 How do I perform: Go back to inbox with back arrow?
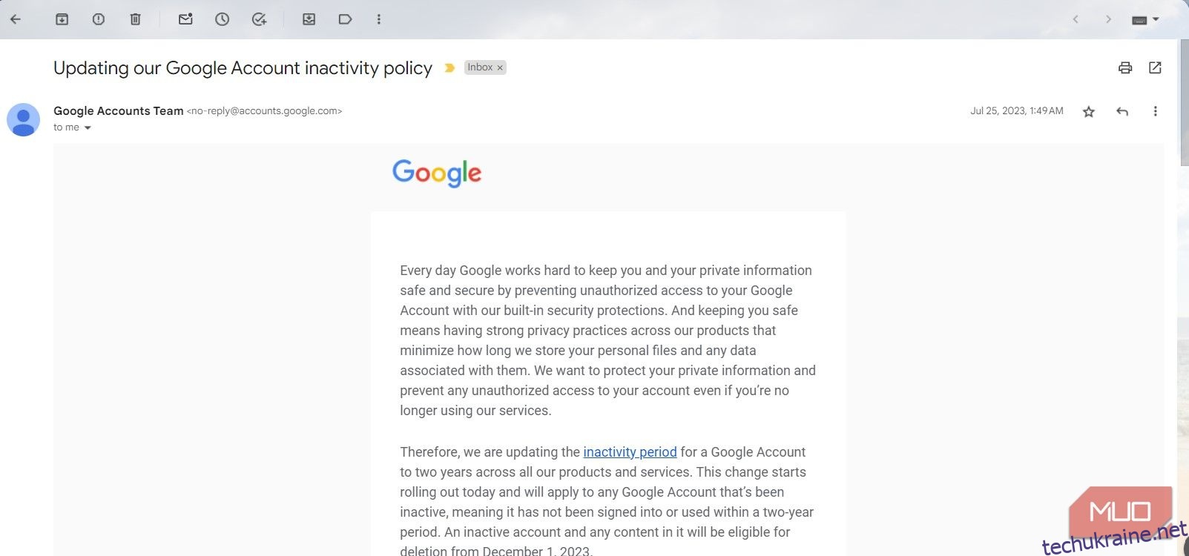point(16,19)
